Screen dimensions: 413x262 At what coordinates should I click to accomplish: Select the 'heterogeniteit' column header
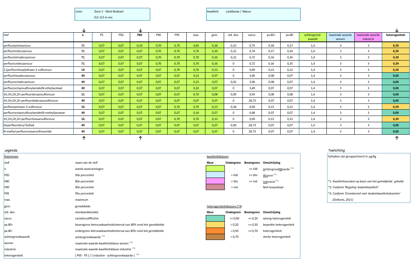pos(396,37)
